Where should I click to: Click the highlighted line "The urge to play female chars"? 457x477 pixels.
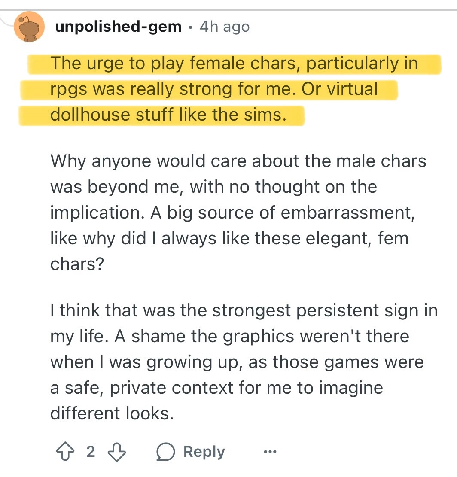(x=234, y=64)
